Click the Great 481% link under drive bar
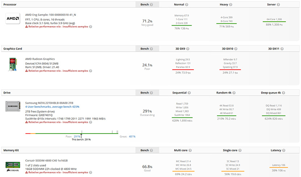 pyautogui.click(x=132, y=137)
